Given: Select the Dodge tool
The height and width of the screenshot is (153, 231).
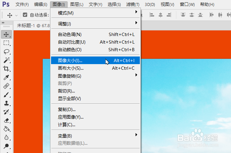Looking at the screenshot, I should point(6,146).
